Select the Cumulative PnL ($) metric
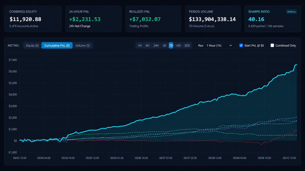This screenshot has height=171, width=305. coord(57,46)
